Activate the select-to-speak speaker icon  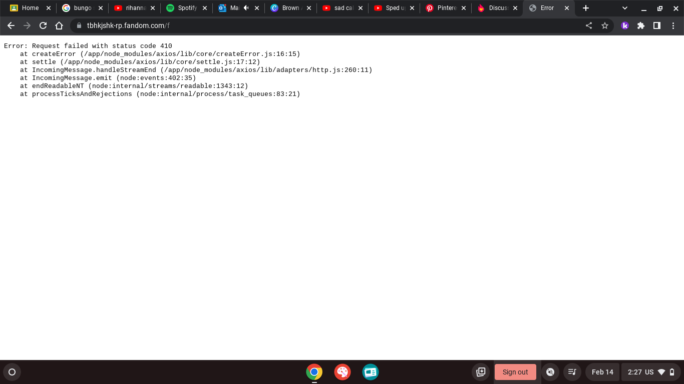click(x=550, y=371)
